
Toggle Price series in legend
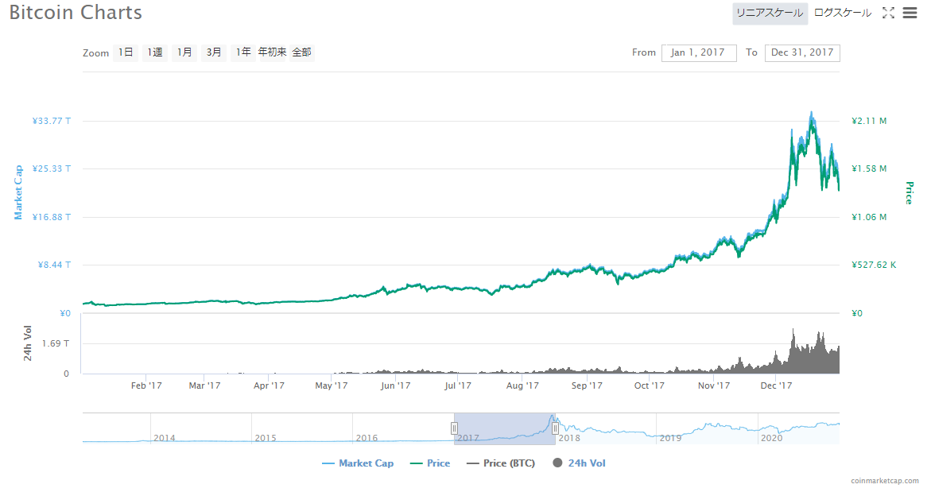[430, 463]
